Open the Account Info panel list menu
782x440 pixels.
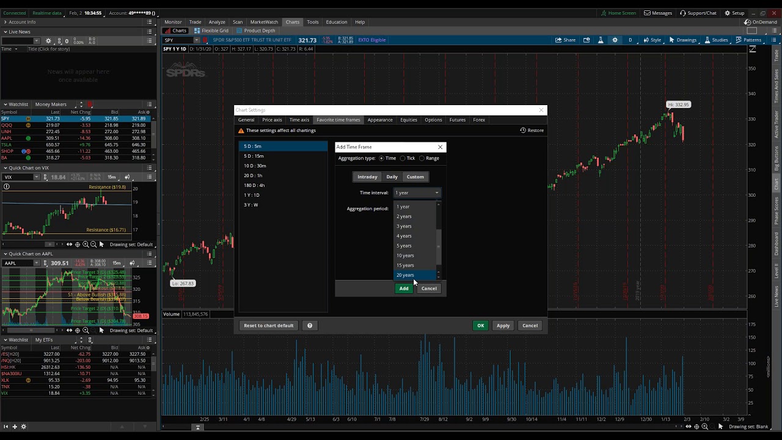(149, 22)
